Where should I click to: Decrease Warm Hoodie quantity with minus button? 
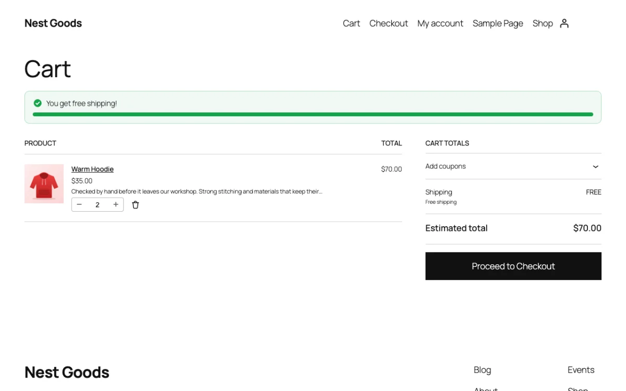pos(79,205)
